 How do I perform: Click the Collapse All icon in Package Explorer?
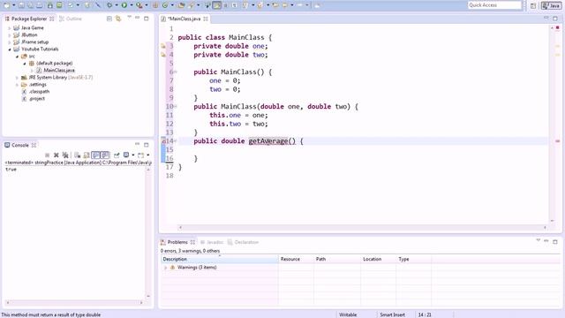click(109, 19)
